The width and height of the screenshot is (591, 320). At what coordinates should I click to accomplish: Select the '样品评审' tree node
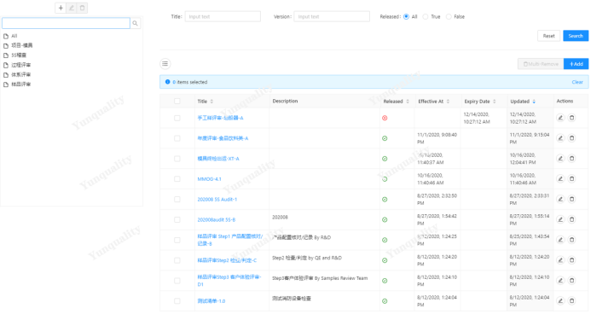tap(21, 84)
